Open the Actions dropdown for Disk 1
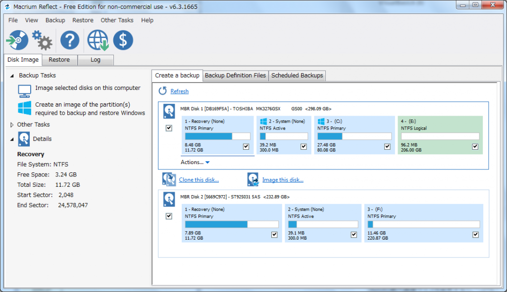This screenshot has height=292, width=507. click(195, 162)
